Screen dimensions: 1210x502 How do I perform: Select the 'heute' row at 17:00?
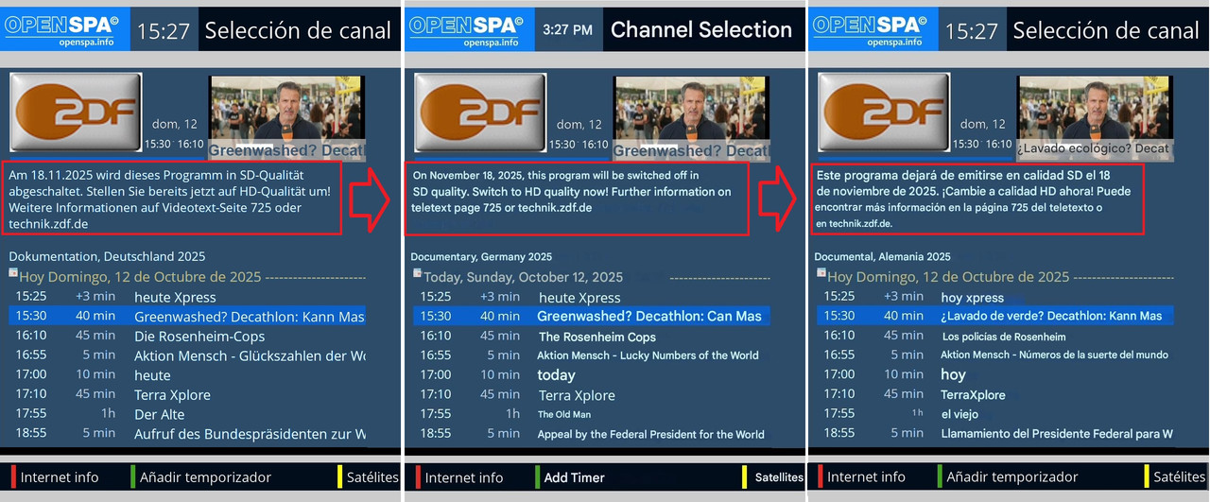(x=187, y=375)
